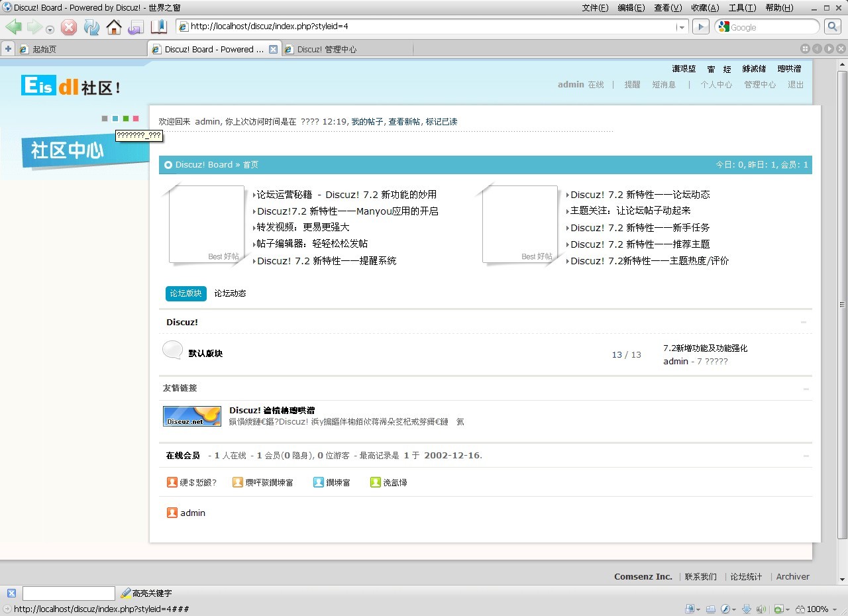Viewport: 848px width, 616px height.
Task: Go back with the green back arrow
Action: (x=14, y=27)
